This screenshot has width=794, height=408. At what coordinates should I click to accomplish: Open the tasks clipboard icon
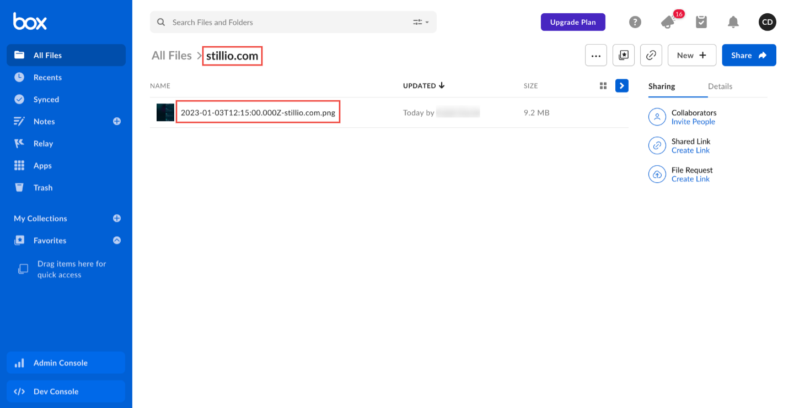click(x=701, y=22)
